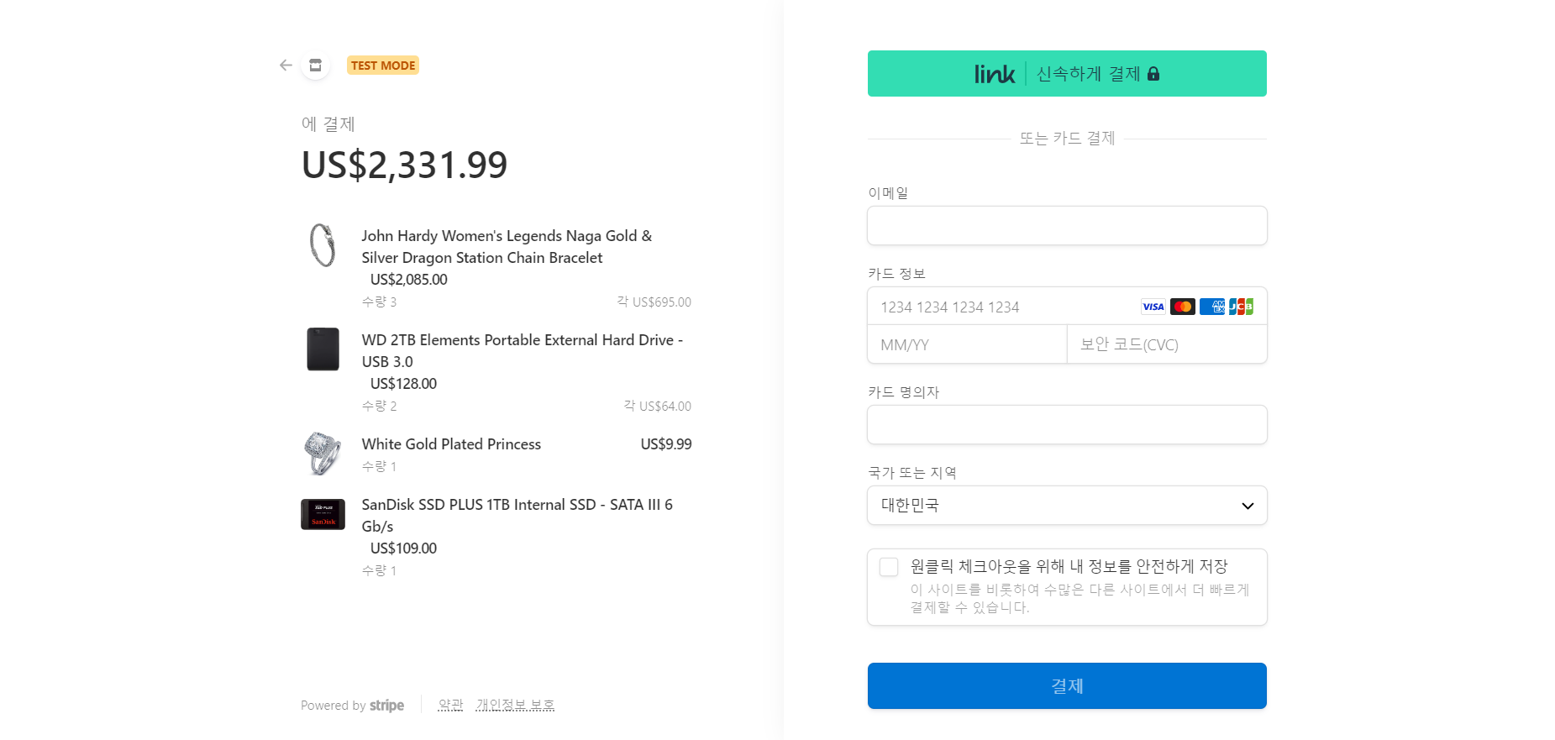Image resolution: width=1555 pixels, height=740 pixels.
Task: Select the Visa card brand icon
Action: point(1152,307)
